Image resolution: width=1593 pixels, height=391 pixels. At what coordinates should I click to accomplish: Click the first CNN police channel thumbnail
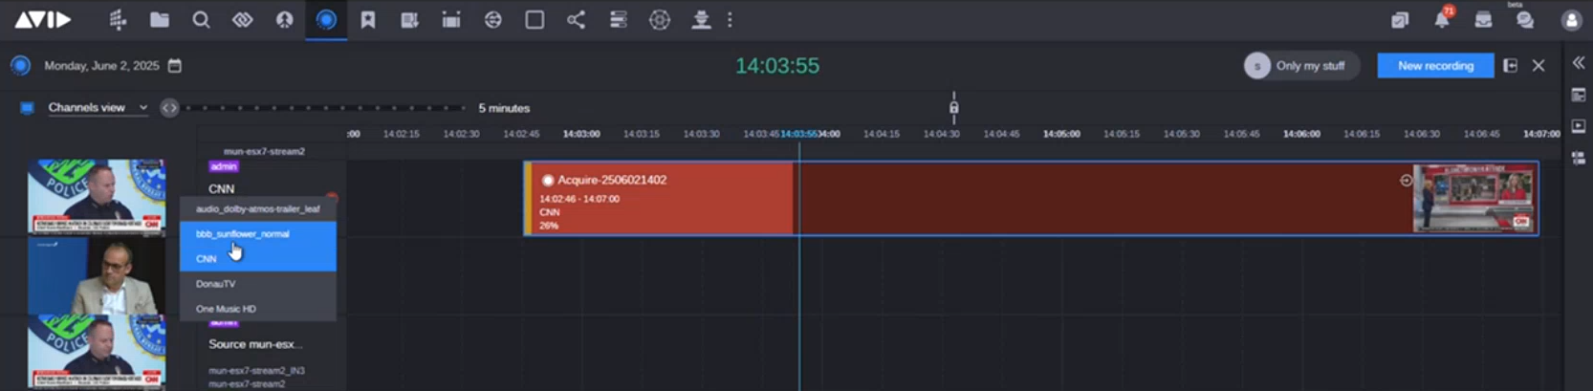96,197
